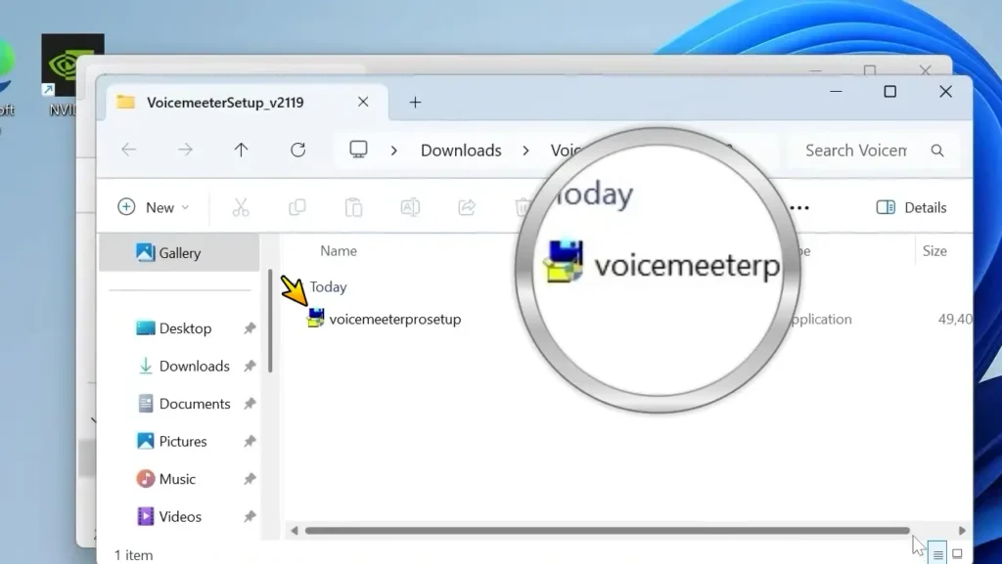Open Videos in navigation pane
This screenshot has width=1002, height=564.
180,517
